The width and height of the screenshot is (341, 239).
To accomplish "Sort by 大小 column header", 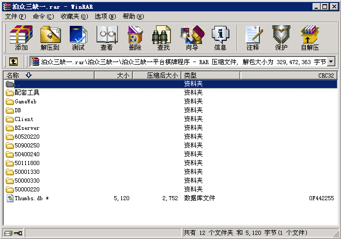I will point(113,76).
